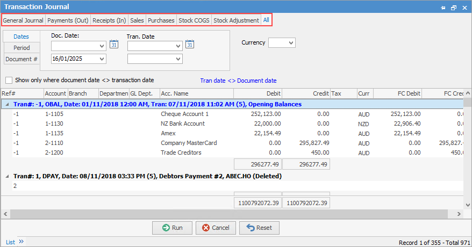Viewport: 472px width, 247px height.
Task: Expand the Doc. Date 16/01/2025 dropdown
Action: point(102,59)
